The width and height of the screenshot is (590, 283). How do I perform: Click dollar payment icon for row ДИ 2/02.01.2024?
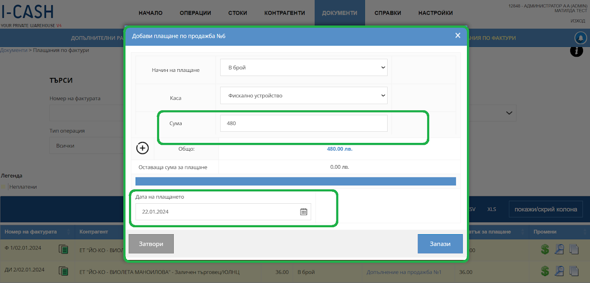pyautogui.click(x=545, y=271)
